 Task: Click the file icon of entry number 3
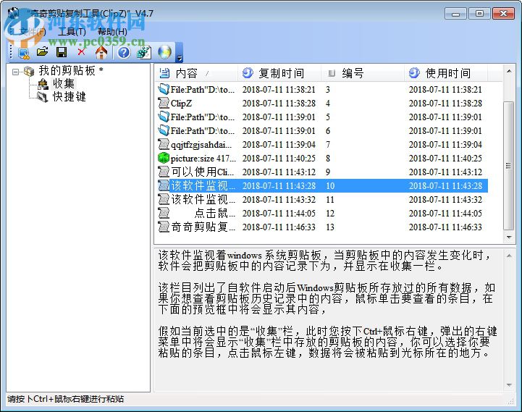[164, 89]
